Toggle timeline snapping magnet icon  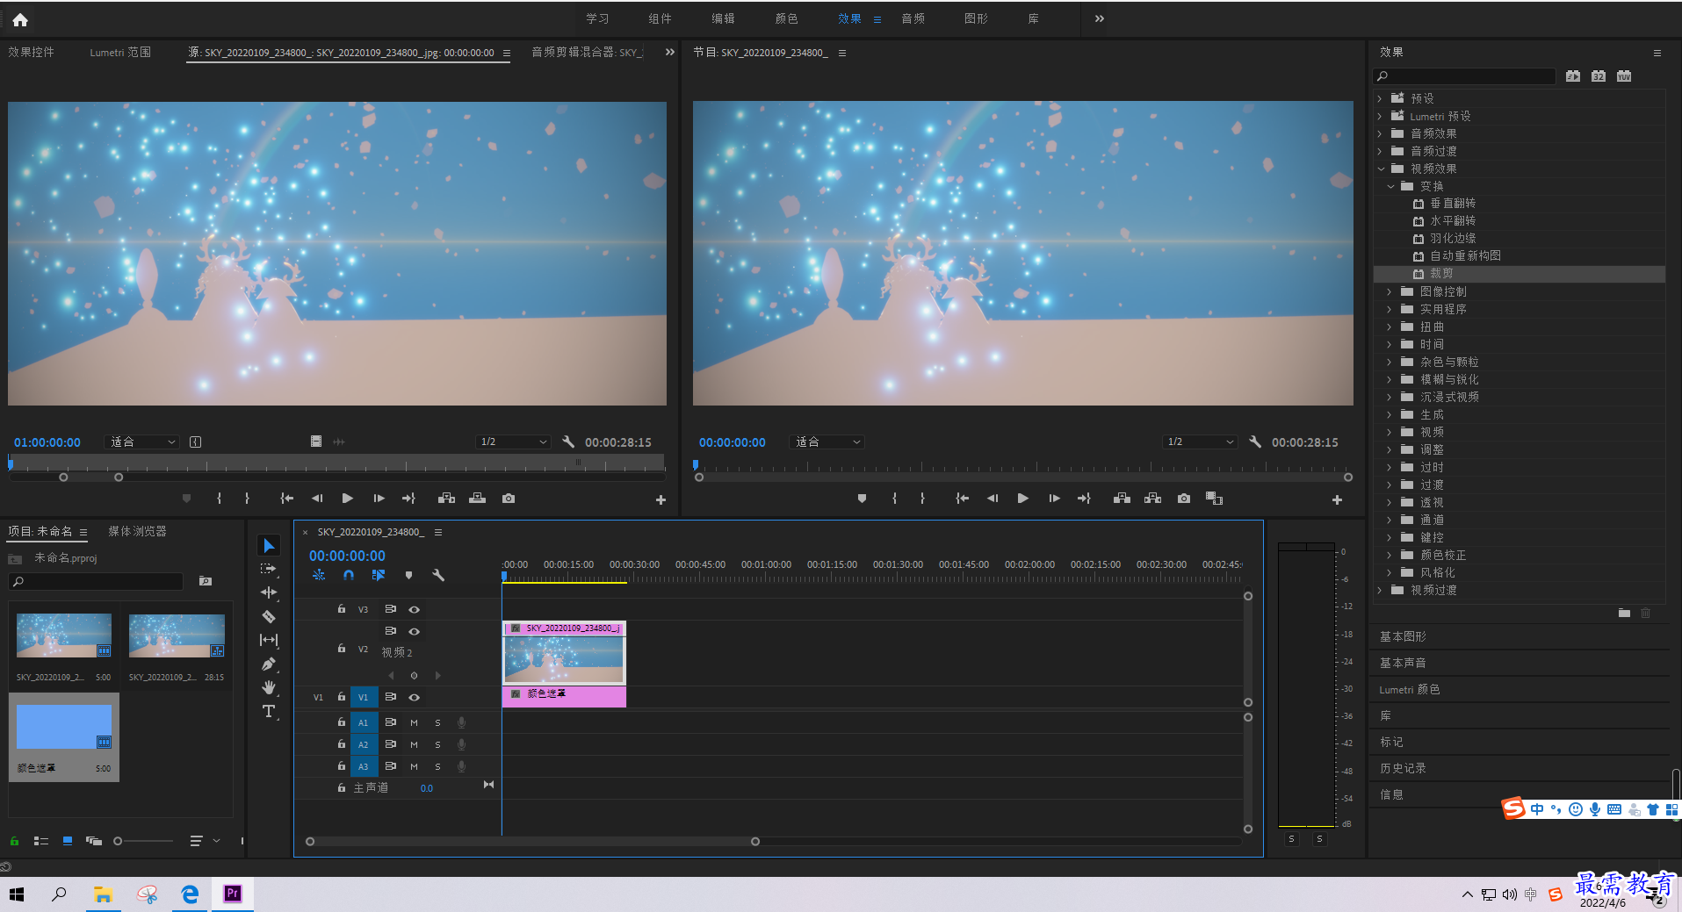349,575
